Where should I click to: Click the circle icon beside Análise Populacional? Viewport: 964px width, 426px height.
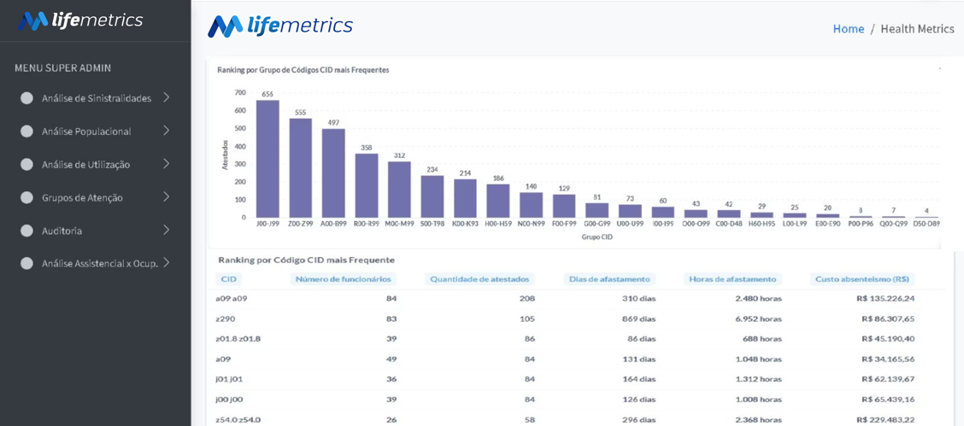click(26, 131)
